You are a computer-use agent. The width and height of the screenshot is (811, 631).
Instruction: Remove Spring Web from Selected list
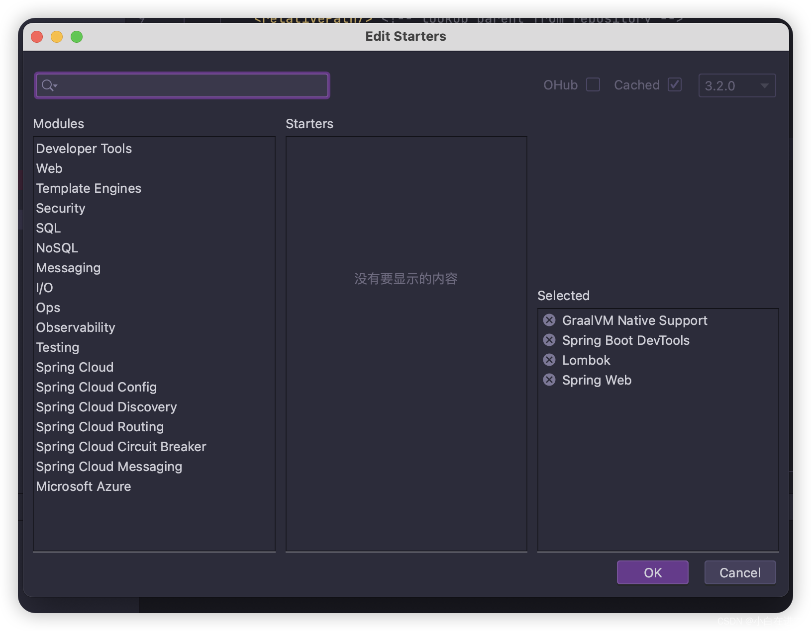pos(549,380)
